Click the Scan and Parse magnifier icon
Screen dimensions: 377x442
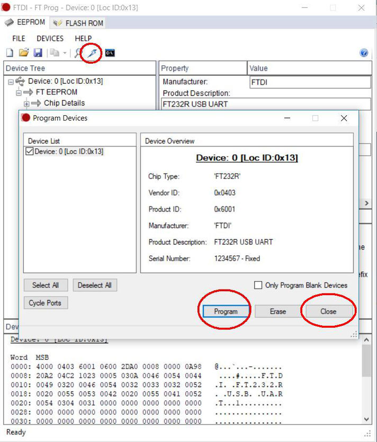77,53
